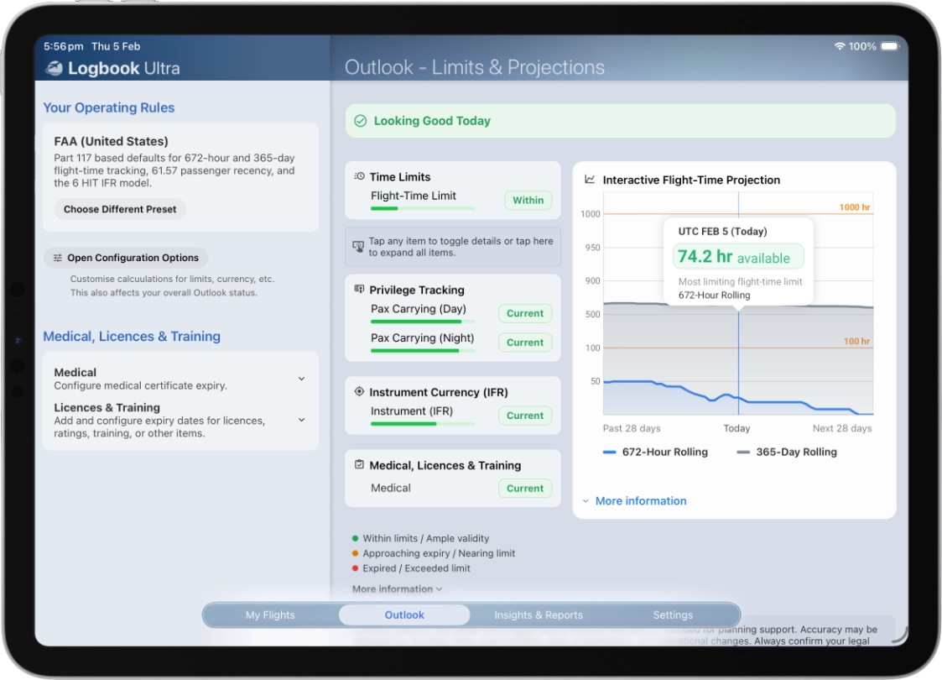Expand the Licences & Training row chevron

click(x=301, y=420)
